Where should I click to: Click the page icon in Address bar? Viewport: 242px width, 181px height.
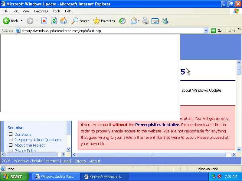click(18, 30)
